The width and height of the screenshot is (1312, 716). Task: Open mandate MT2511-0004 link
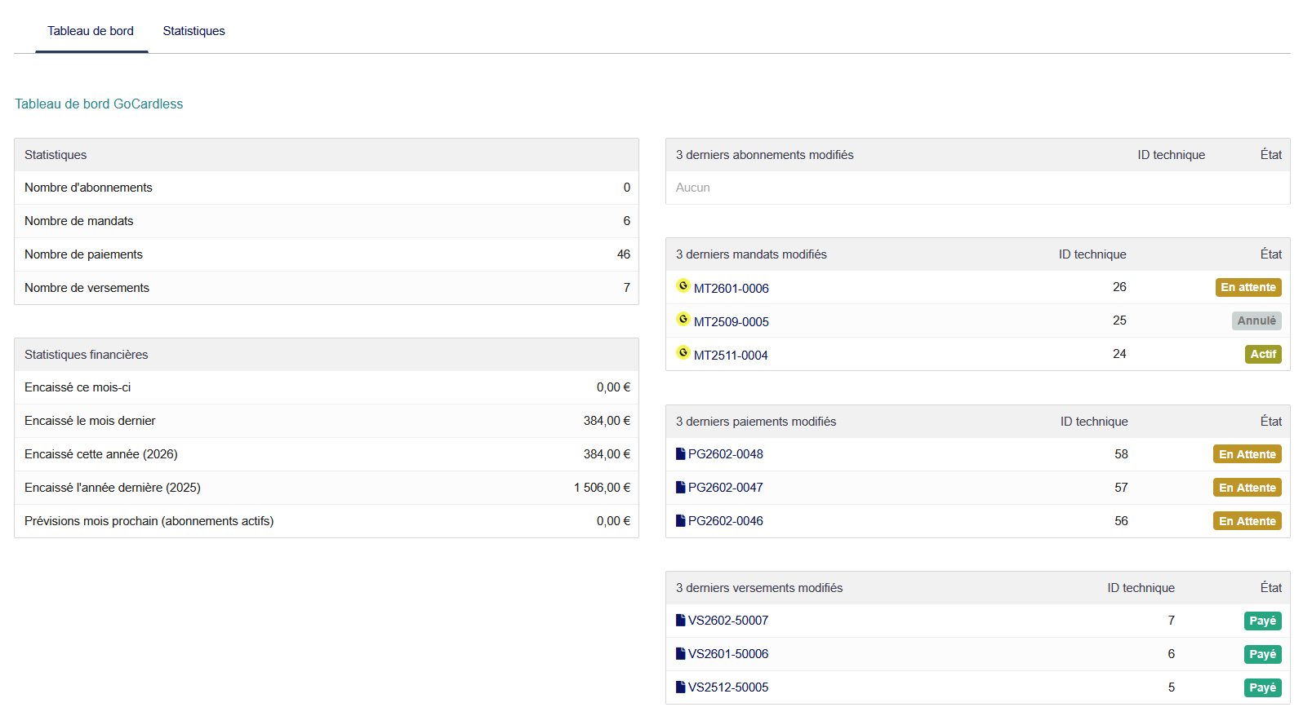pos(731,356)
